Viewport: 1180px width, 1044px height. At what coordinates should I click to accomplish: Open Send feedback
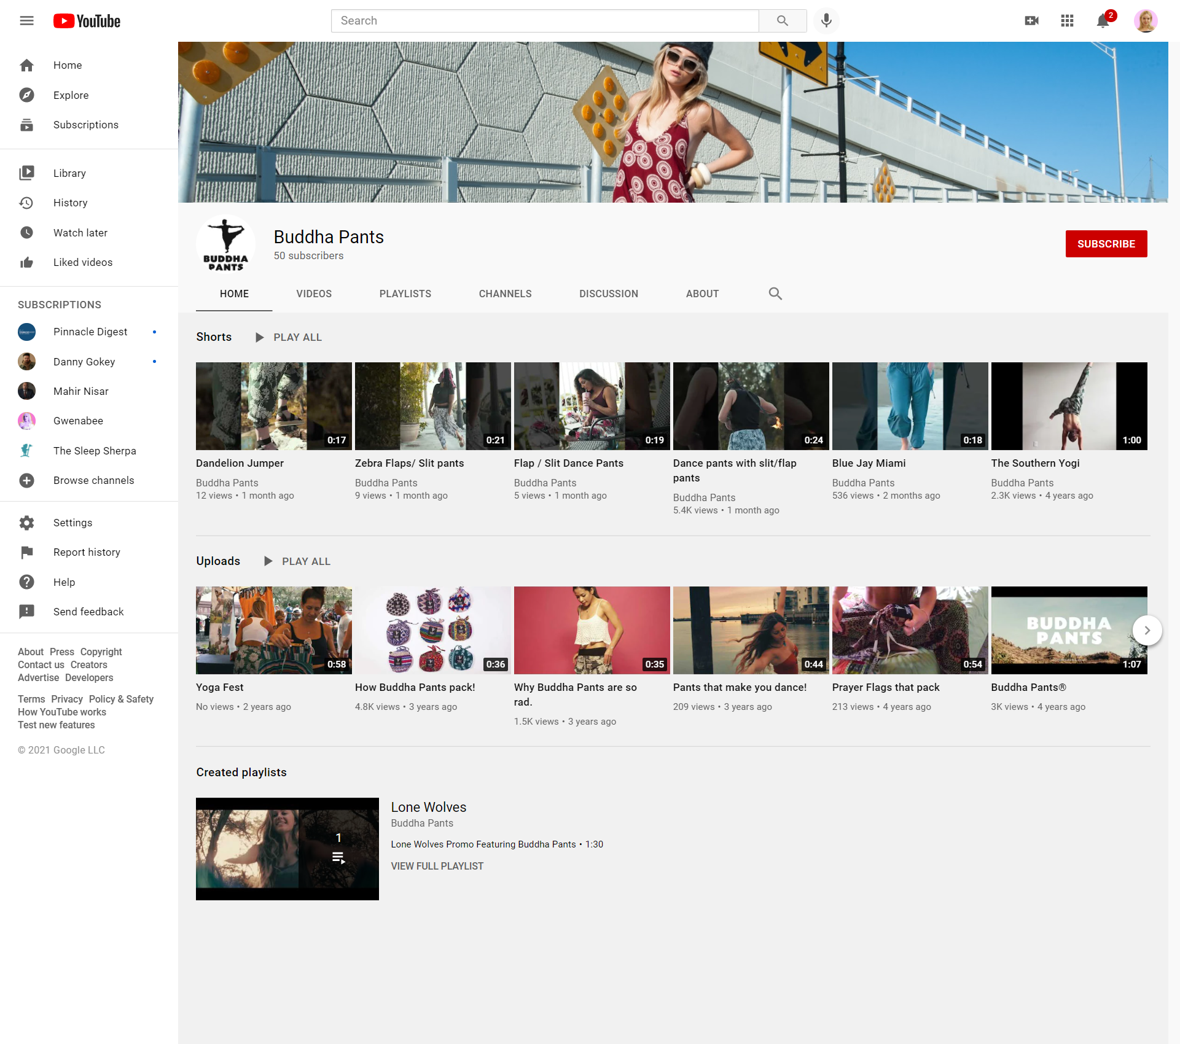click(x=89, y=612)
